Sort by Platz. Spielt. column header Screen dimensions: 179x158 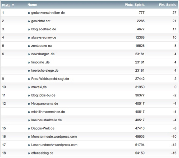point(135,5)
